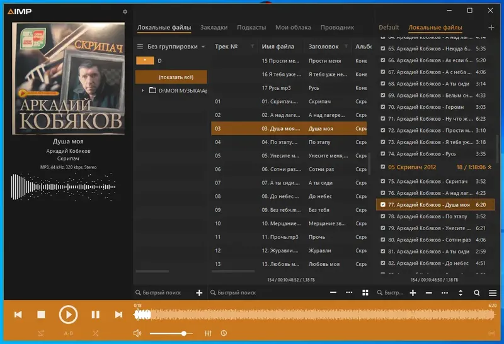This screenshot has width=504, height=344.
Task: Open Без группировки grouping dropdown
Action: click(176, 47)
